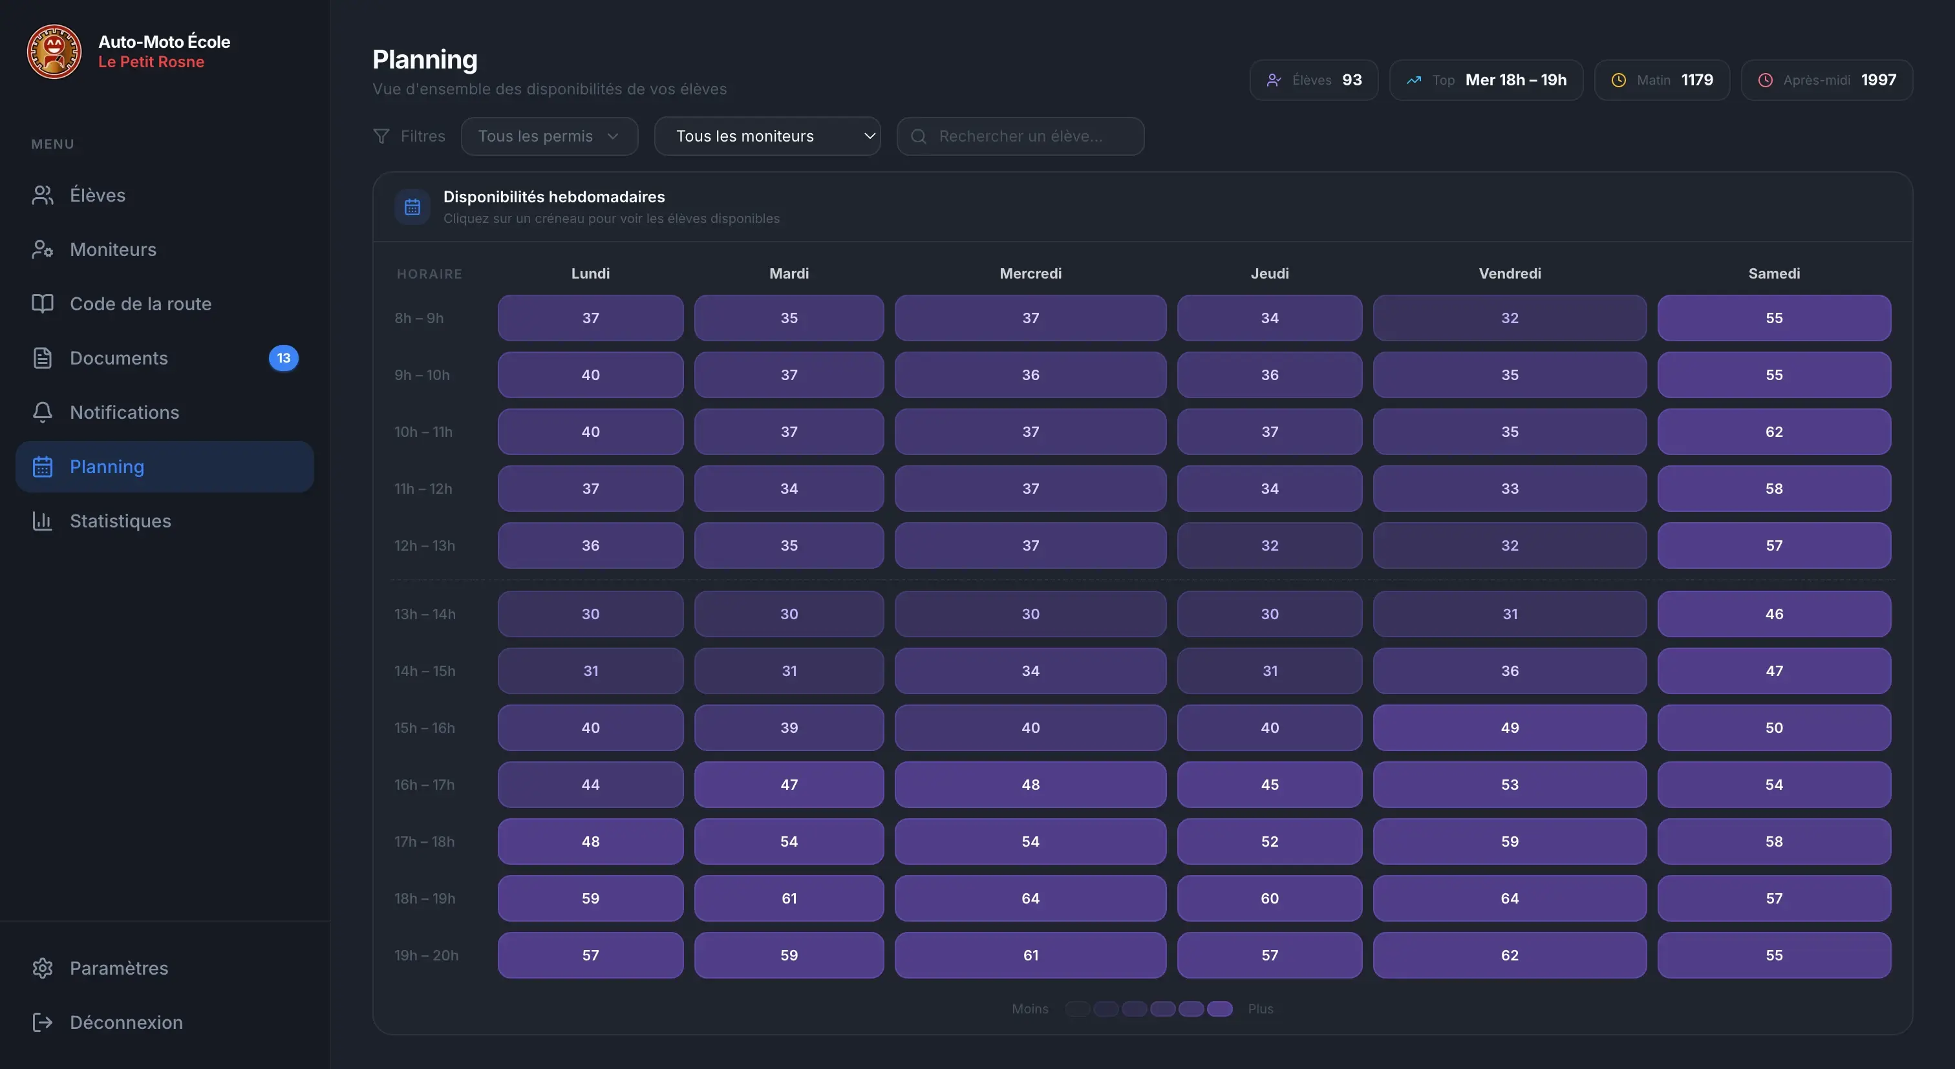
Task: Click the Top trending arrow icon
Action: [x=1413, y=79]
